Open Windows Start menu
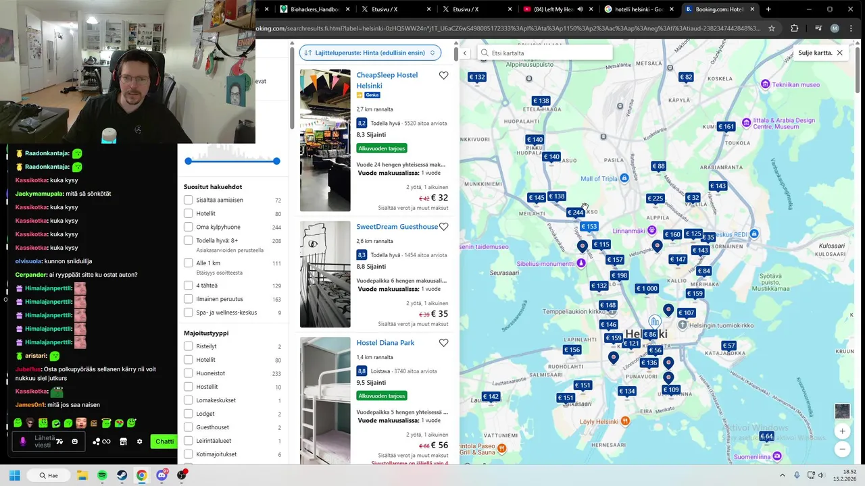Screen dimensions: 865x486 tap(14, 475)
